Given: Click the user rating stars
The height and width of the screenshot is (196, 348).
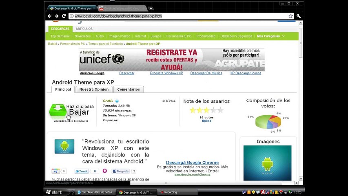Looking at the screenshot, I should [206, 110].
